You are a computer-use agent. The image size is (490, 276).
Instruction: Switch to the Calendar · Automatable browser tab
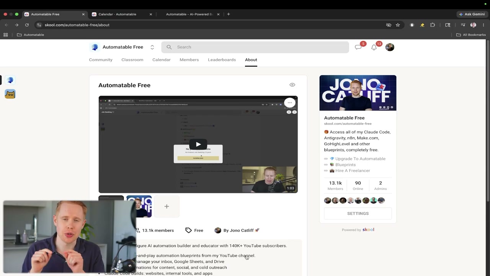pos(122,14)
